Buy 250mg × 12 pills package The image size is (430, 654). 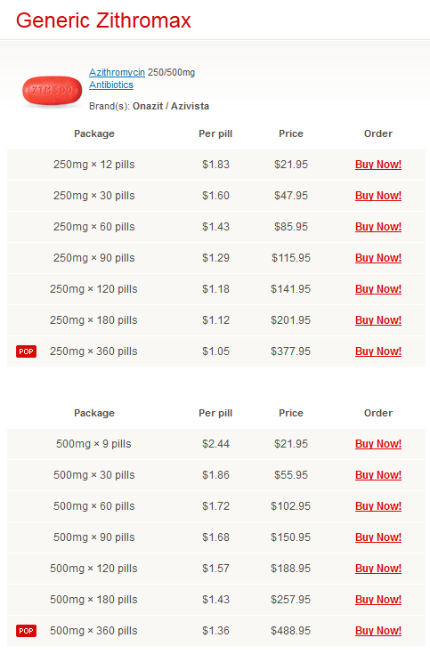point(378,165)
